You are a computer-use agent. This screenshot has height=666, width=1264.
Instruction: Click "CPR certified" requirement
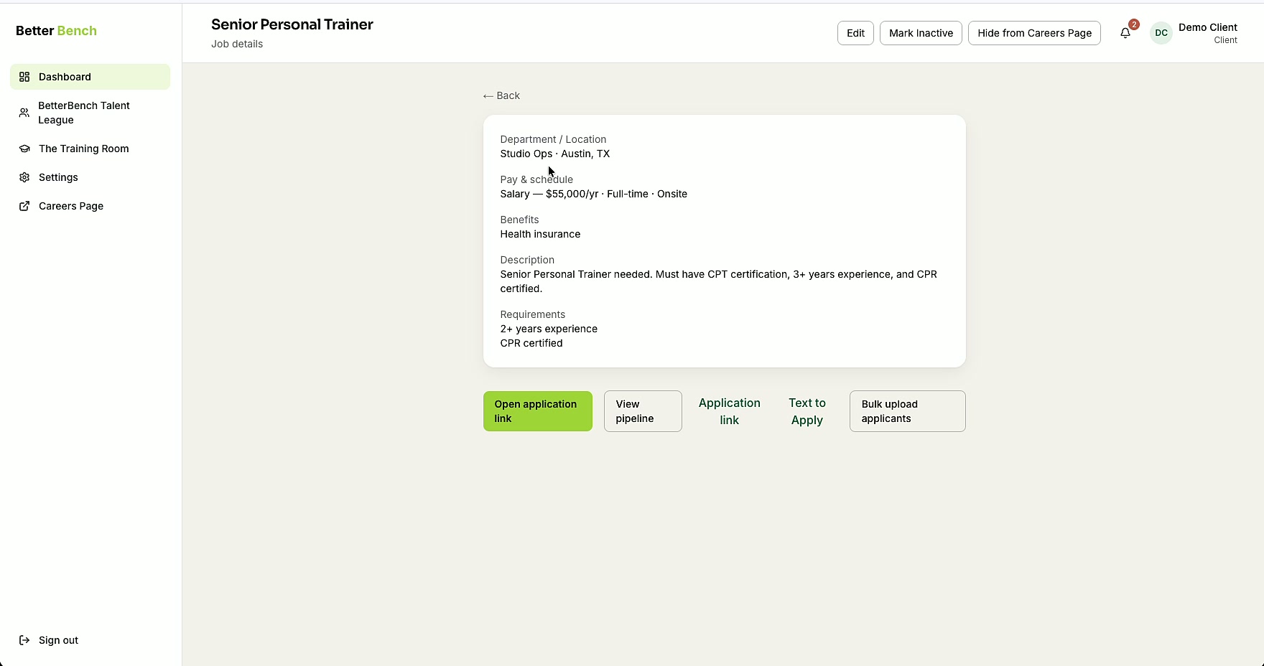pos(531,343)
